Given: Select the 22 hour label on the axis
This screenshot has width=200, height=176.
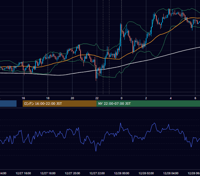Looking at the screenshot, I should (x=97, y=98).
